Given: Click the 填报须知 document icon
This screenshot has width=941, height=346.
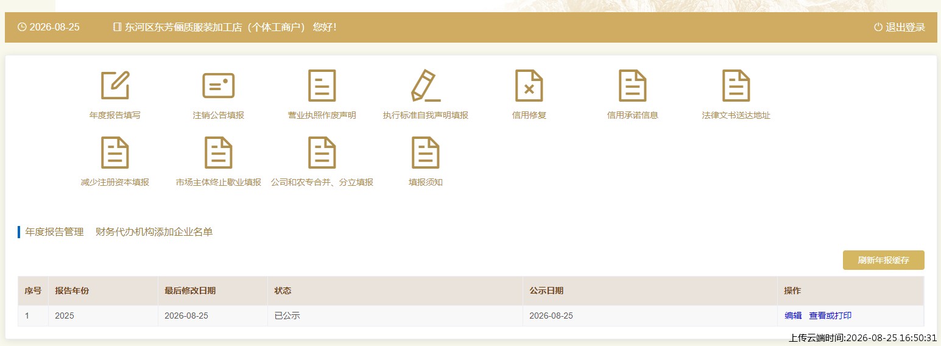Looking at the screenshot, I should [x=426, y=152].
